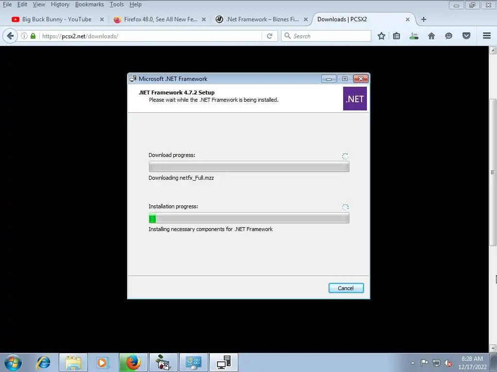Image resolution: width=497 pixels, height=372 pixels.
Task: Cancel the .NET Framework 4.7.2 setup
Action: (346, 288)
